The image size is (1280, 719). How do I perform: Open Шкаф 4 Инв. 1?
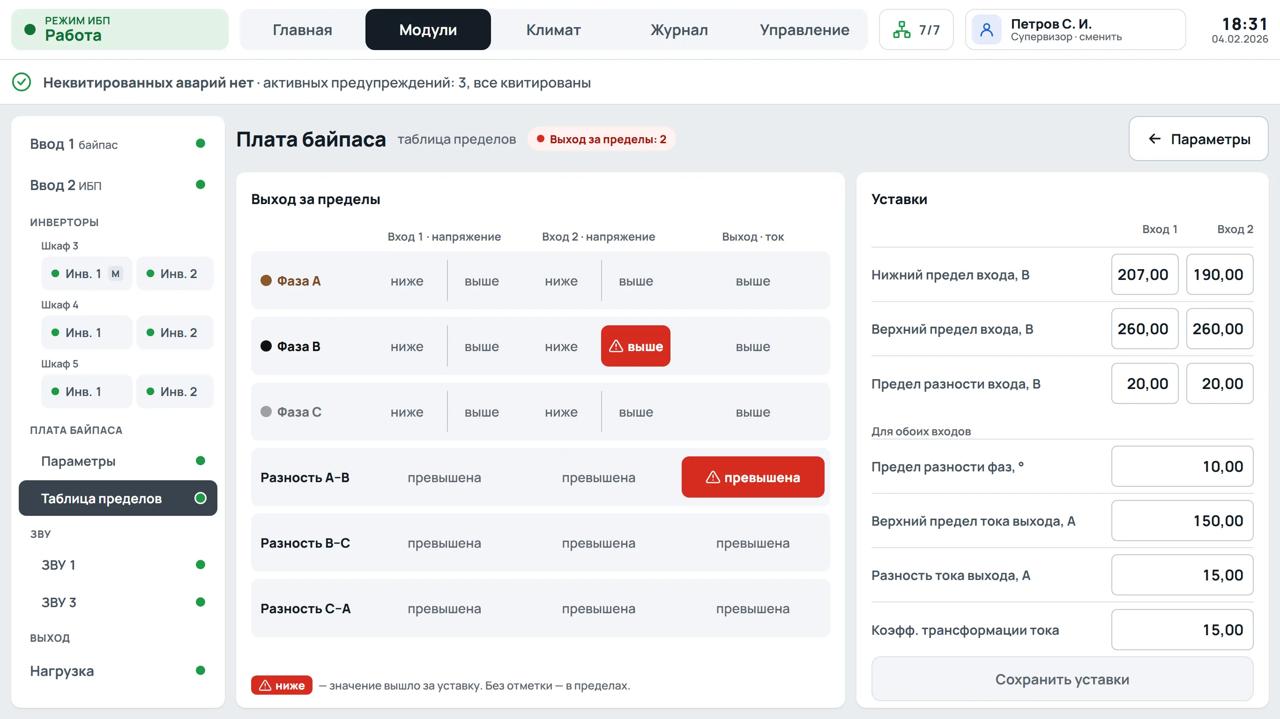(87, 333)
